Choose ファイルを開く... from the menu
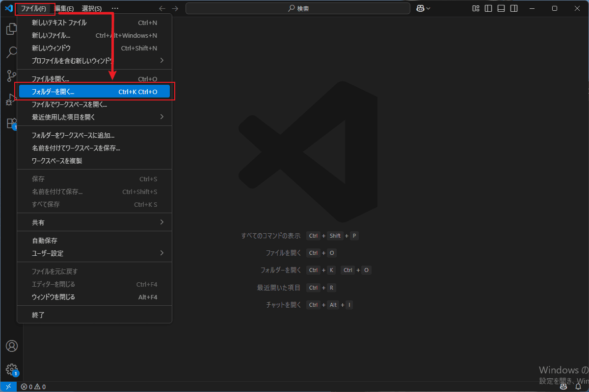Image resolution: width=589 pixels, height=392 pixels. coord(95,79)
